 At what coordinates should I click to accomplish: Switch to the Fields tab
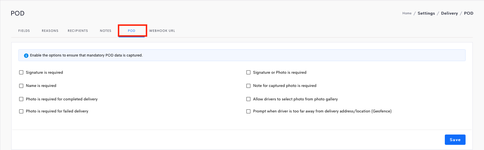[24, 31]
